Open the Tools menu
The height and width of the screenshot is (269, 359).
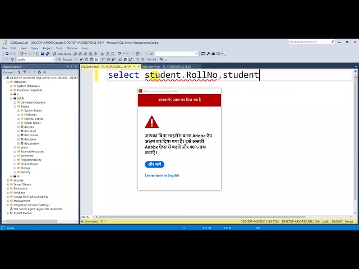click(x=59, y=48)
